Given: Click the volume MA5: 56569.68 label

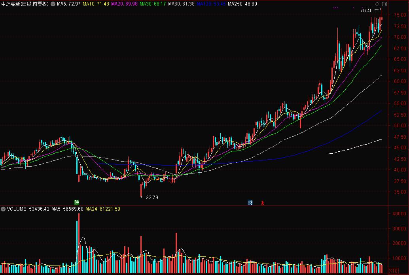Looking at the screenshot, I should pos(67,209).
